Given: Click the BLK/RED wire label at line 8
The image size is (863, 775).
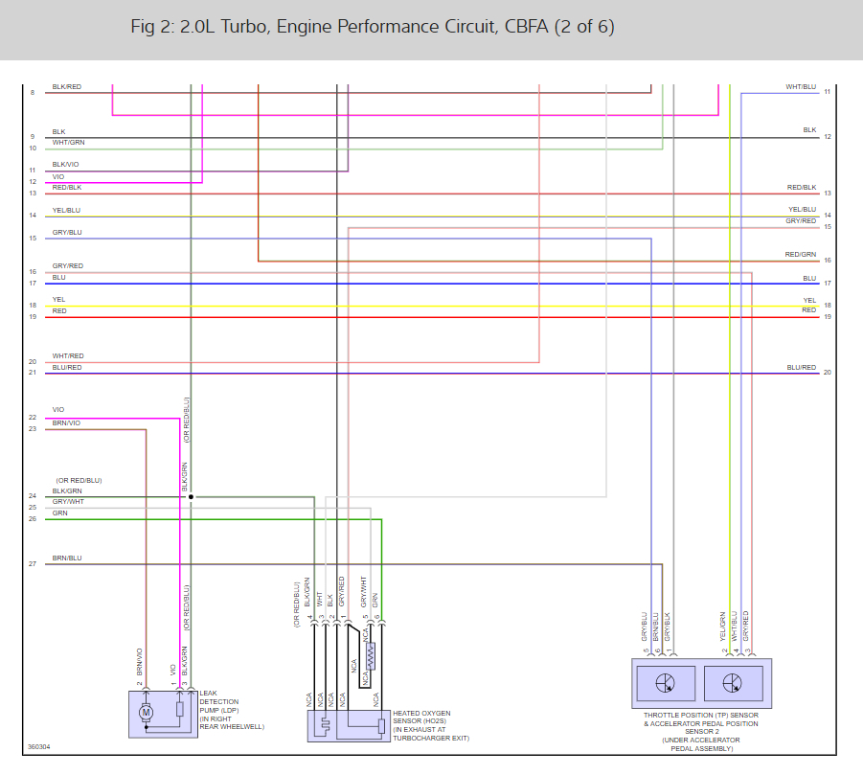Looking at the screenshot, I should click(x=67, y=87).
